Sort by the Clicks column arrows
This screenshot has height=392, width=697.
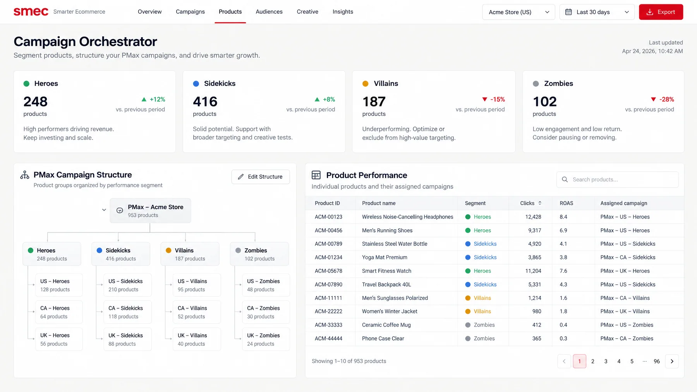[540, 203]
